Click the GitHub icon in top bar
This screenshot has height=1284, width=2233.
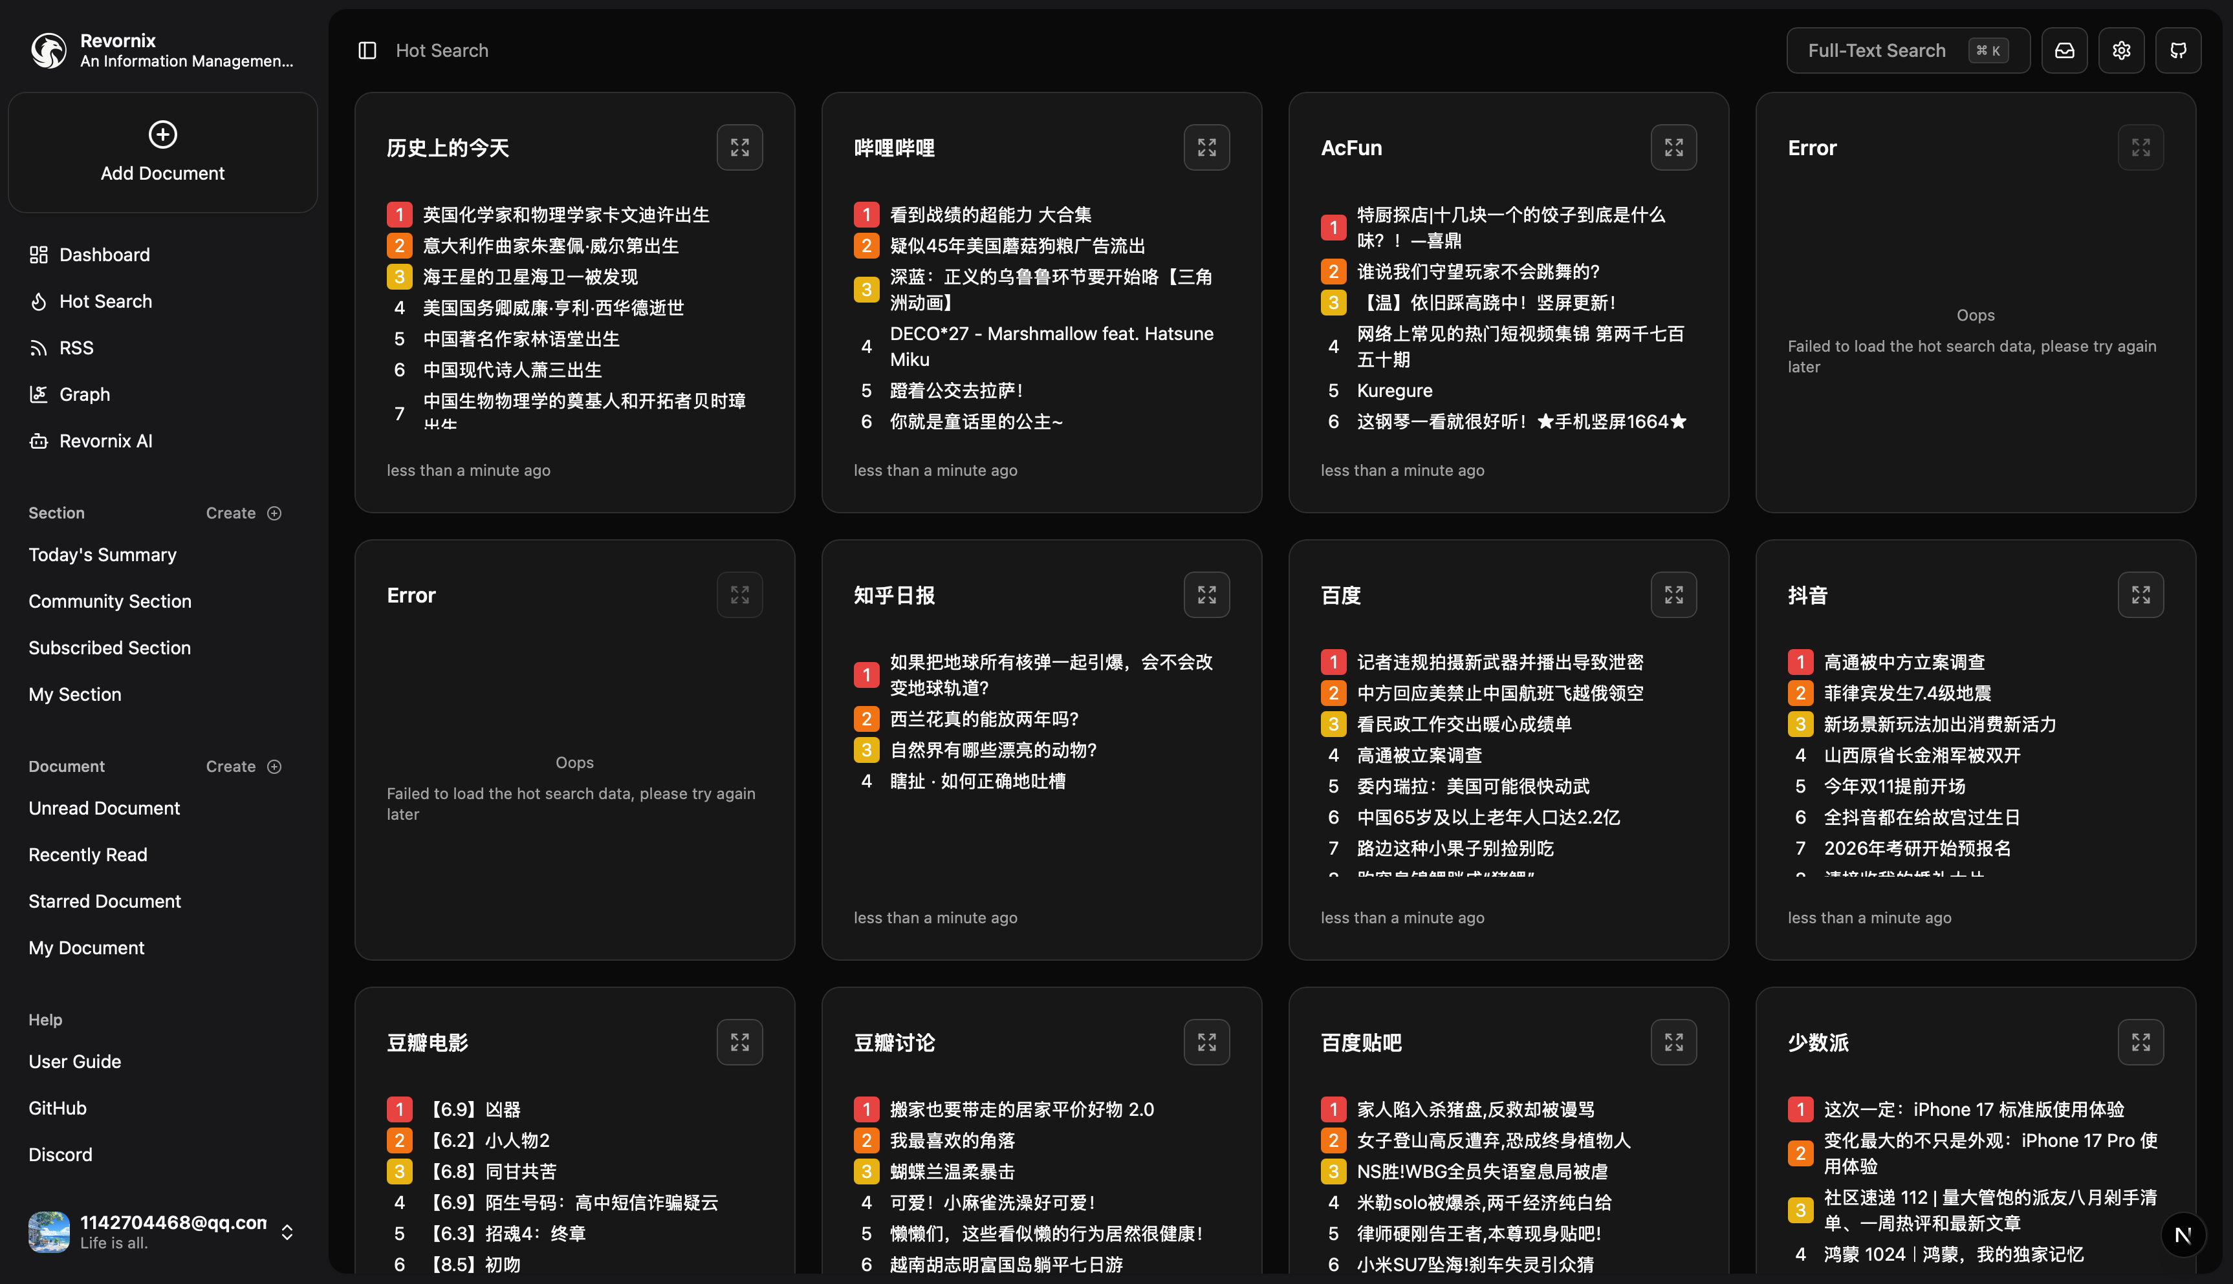(2178, 50)
